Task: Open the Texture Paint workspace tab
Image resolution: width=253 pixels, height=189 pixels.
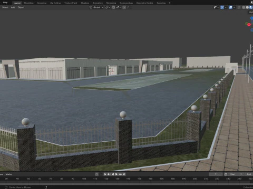Action: (71, 3)
